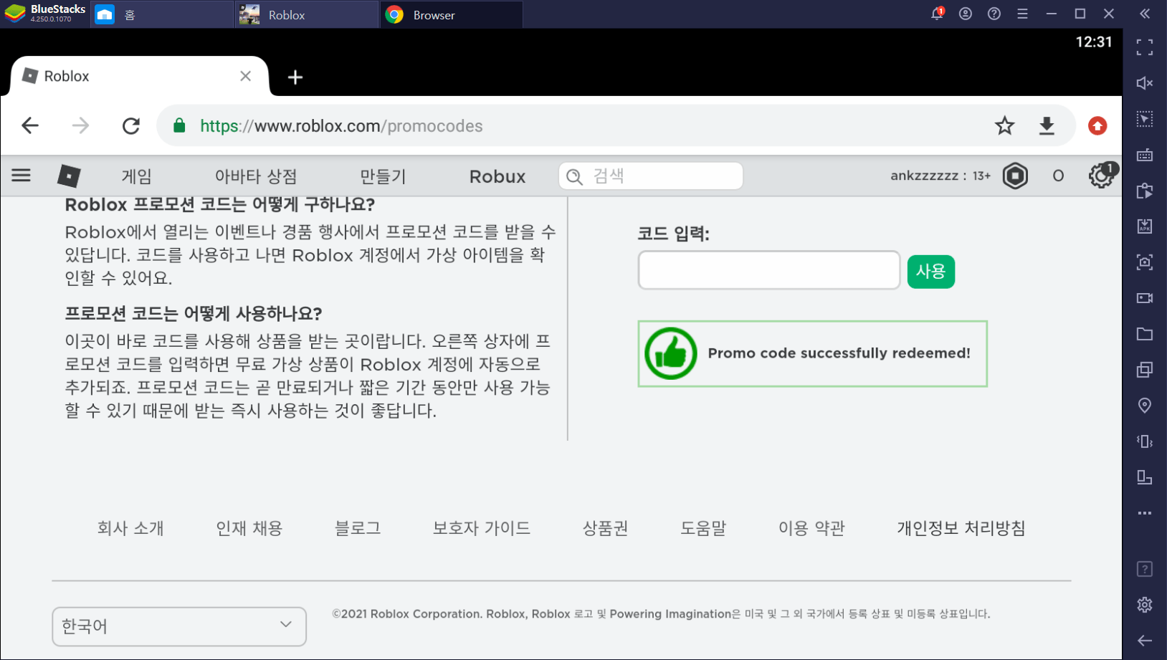
Task: Open Robux menu item
Action: pos(497,176)
